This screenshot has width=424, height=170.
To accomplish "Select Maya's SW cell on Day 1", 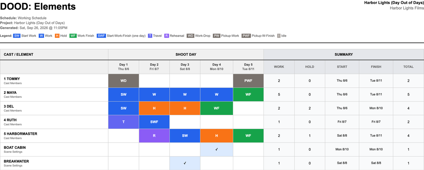I will point(124,94).
